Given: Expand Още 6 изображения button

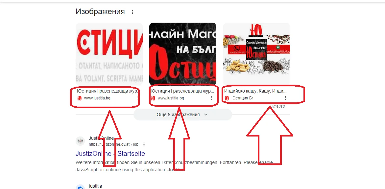Looking at the screenshot, I should coord(183,115).
